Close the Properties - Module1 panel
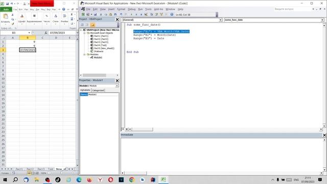The width and height of the screenshot is (327, 184). click(x=117, y=81)
